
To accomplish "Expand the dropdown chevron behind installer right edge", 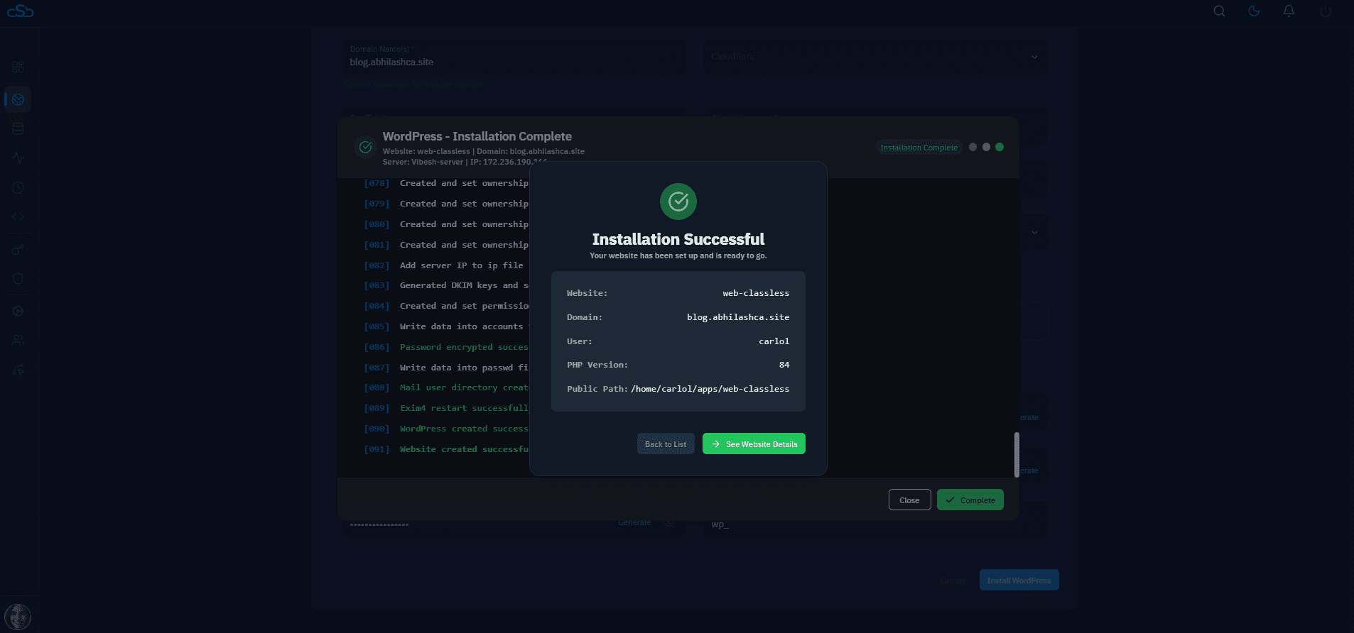I will (x=1034, y=232).
